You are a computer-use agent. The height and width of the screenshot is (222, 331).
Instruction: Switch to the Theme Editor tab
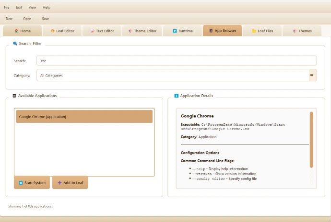(142, 31)
